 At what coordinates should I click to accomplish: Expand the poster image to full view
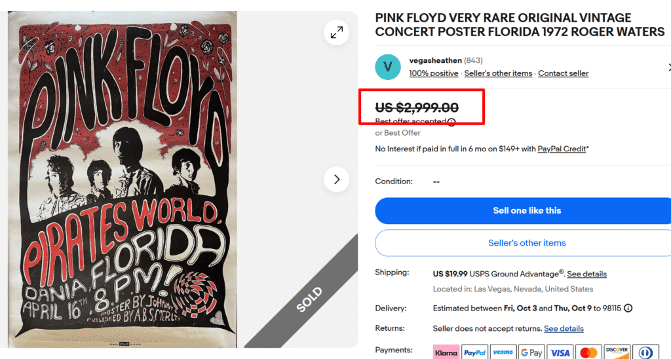337,32
